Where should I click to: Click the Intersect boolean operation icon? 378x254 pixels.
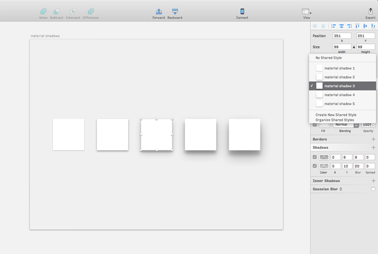pyautogui.click(x=73, y=11)
